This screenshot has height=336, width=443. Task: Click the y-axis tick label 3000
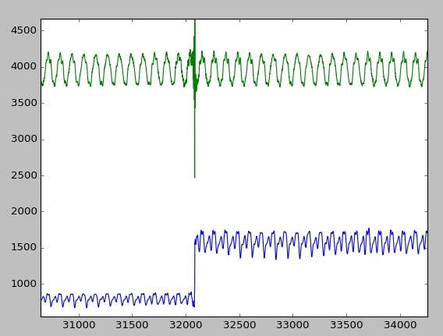click(24, 140)
